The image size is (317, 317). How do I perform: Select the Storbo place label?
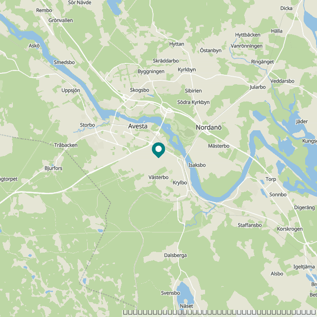point(87,125)
